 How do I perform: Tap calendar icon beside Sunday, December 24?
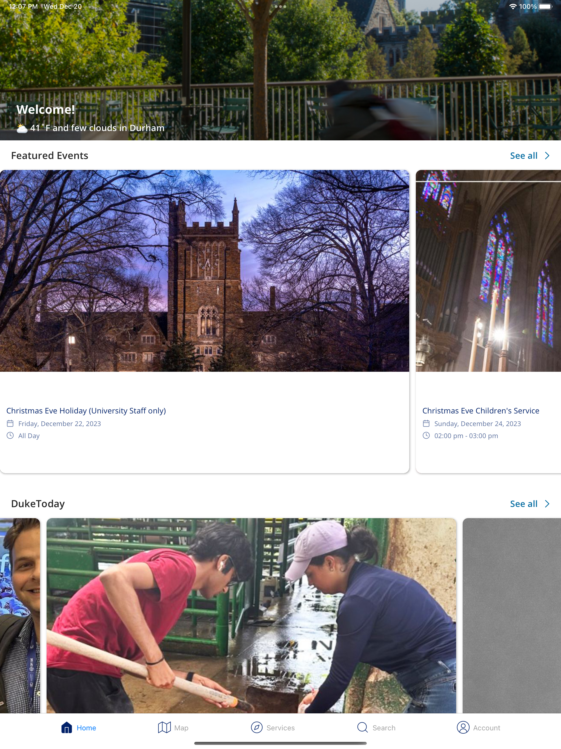pos(426,424)
